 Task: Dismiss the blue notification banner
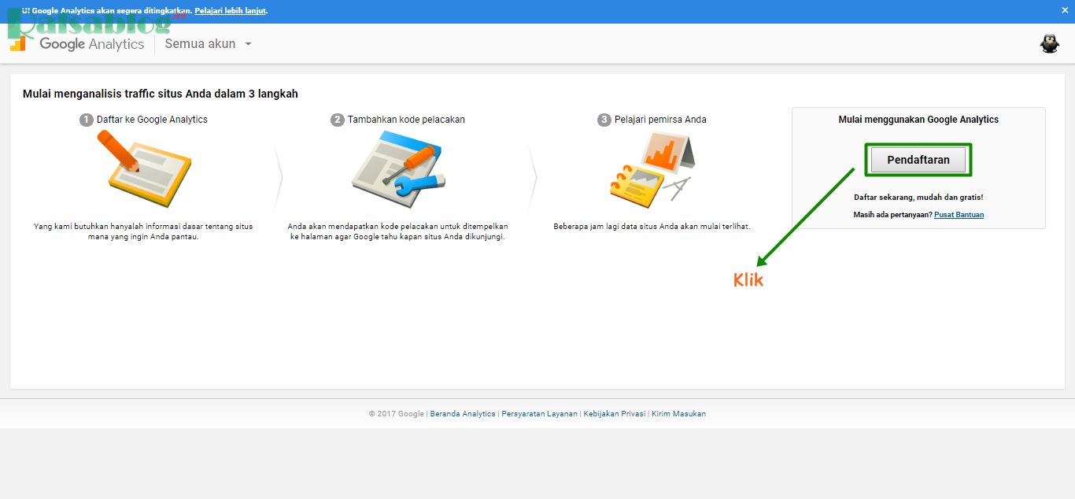point(1065,11)
